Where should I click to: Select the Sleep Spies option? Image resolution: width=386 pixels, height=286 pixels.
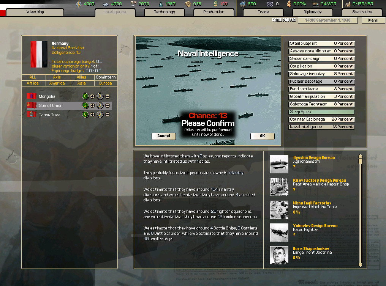coord(321,112)
